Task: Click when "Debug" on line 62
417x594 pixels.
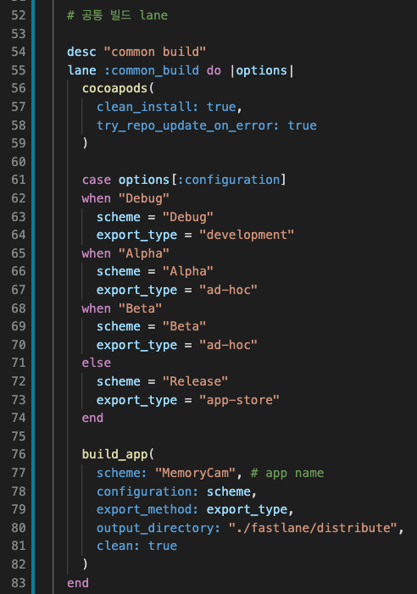Action: point(125,198)
